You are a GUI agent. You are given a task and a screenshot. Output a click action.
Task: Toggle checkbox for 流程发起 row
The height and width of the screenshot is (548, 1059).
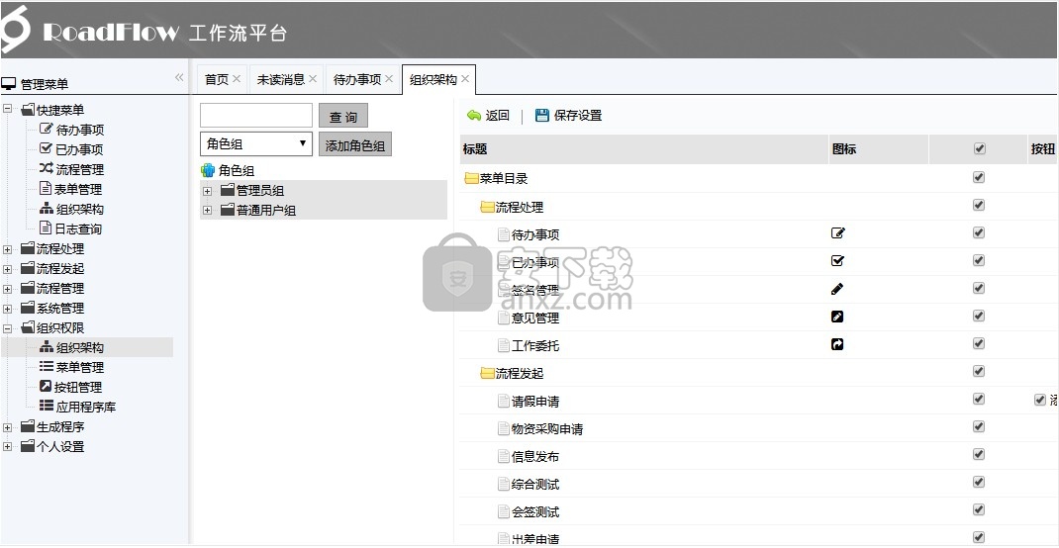pos(979,371)
